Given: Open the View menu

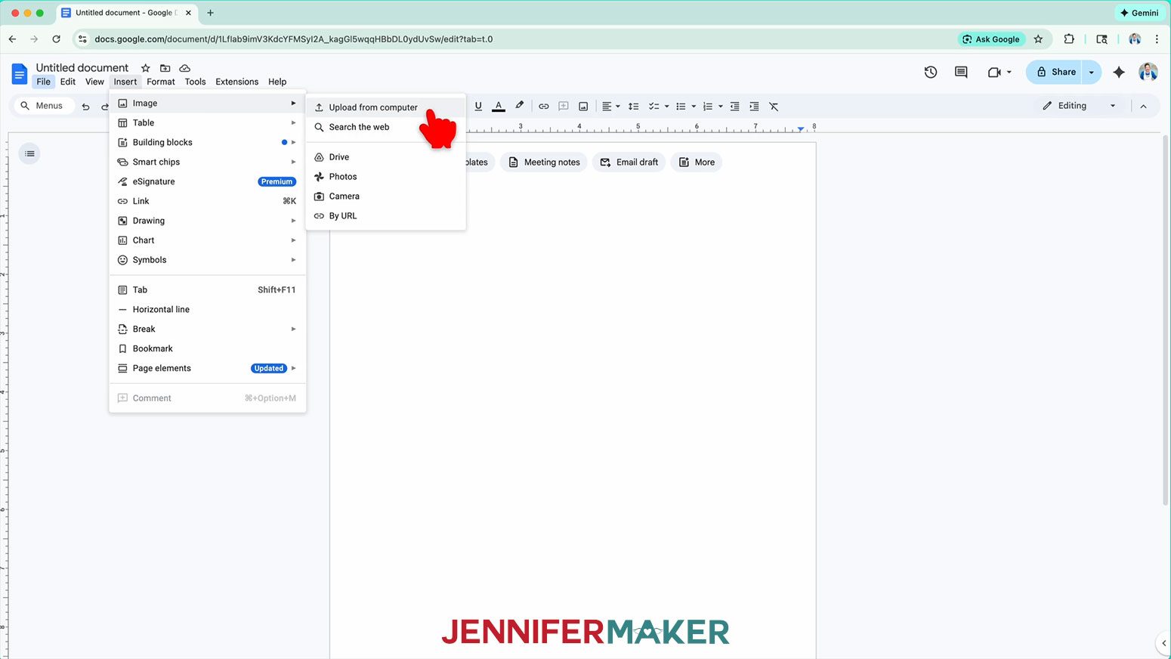Looking at the screenshot, I should [94, 82].
